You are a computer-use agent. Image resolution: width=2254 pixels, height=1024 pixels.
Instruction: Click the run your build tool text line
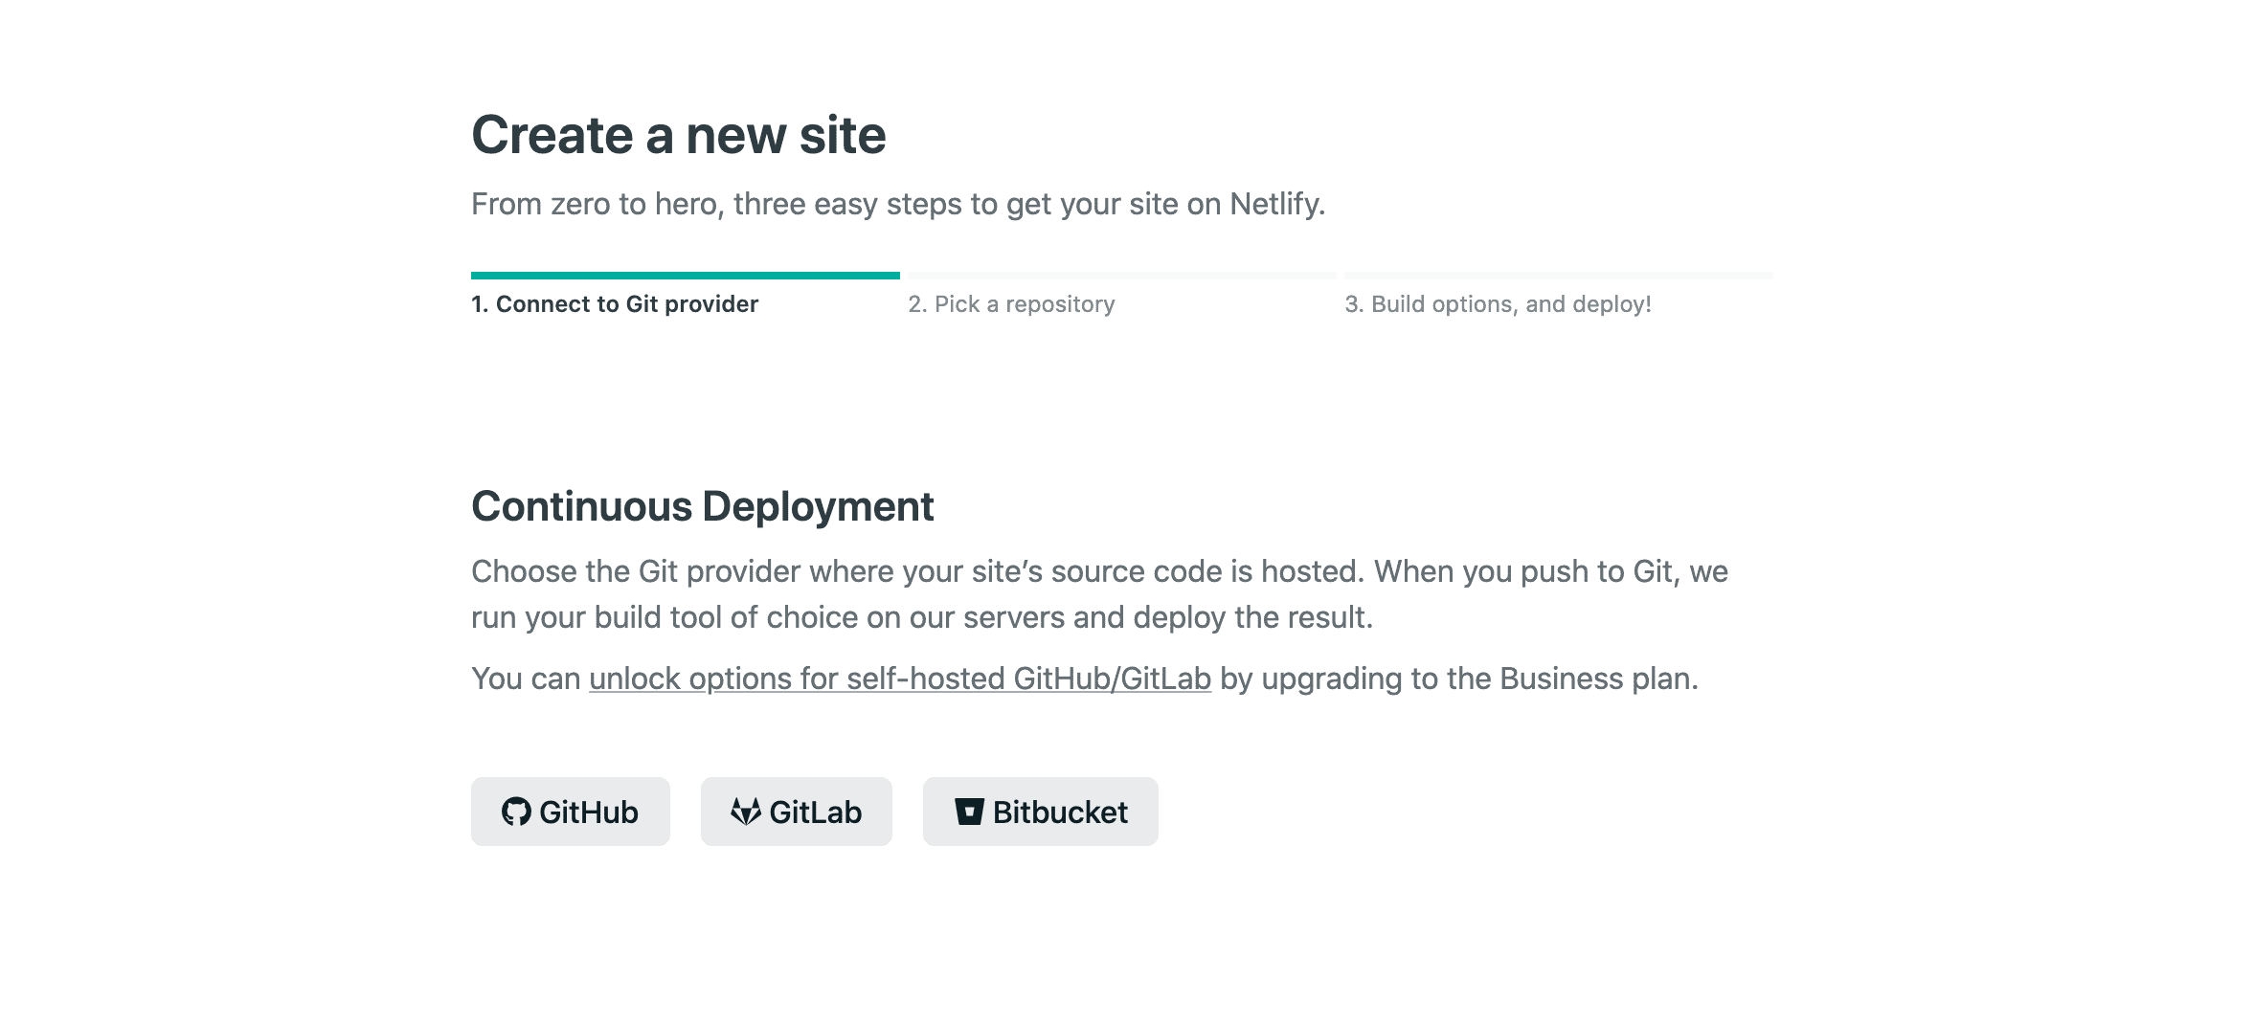[x=922, y=617]
